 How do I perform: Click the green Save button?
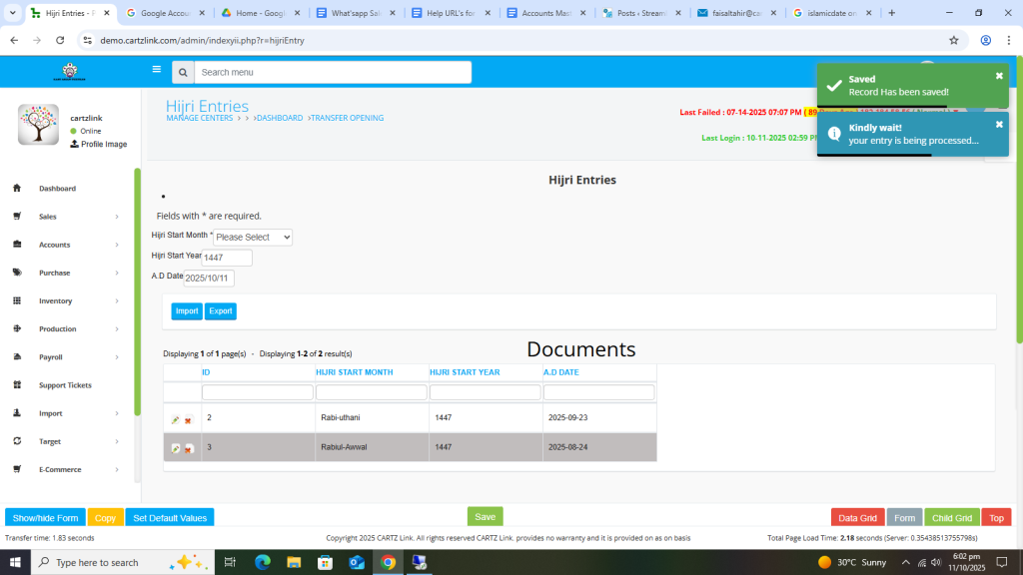point(485,517)
